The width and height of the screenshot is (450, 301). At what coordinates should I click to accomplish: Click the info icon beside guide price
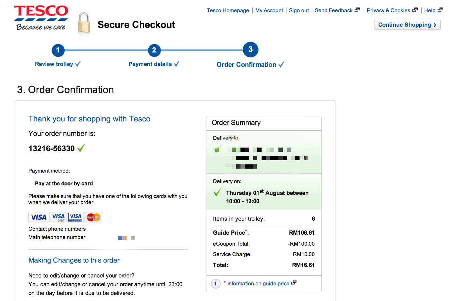coord(215,284)
